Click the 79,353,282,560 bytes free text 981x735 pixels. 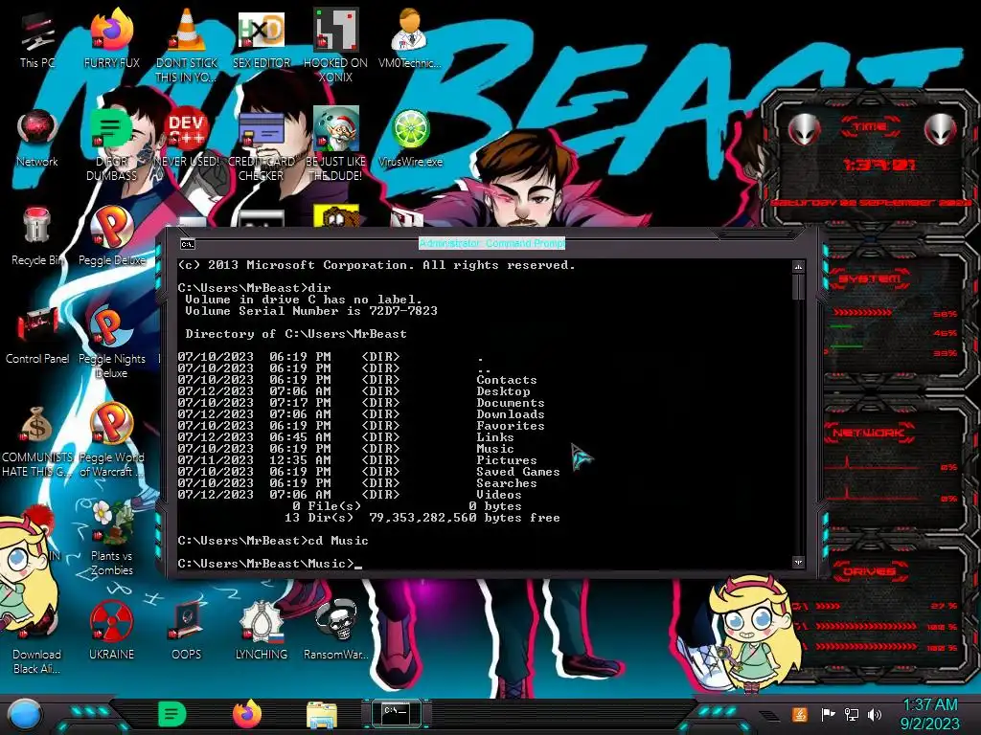[465, 518]
